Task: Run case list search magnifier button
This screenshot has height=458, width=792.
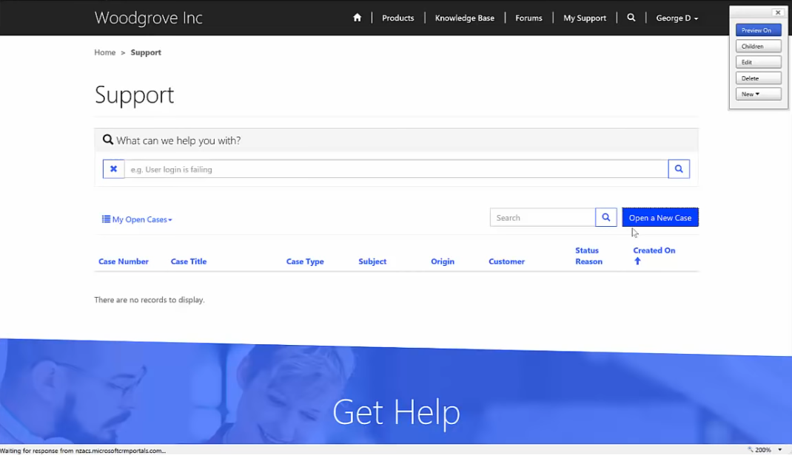Action: click(x=605, y=218)
